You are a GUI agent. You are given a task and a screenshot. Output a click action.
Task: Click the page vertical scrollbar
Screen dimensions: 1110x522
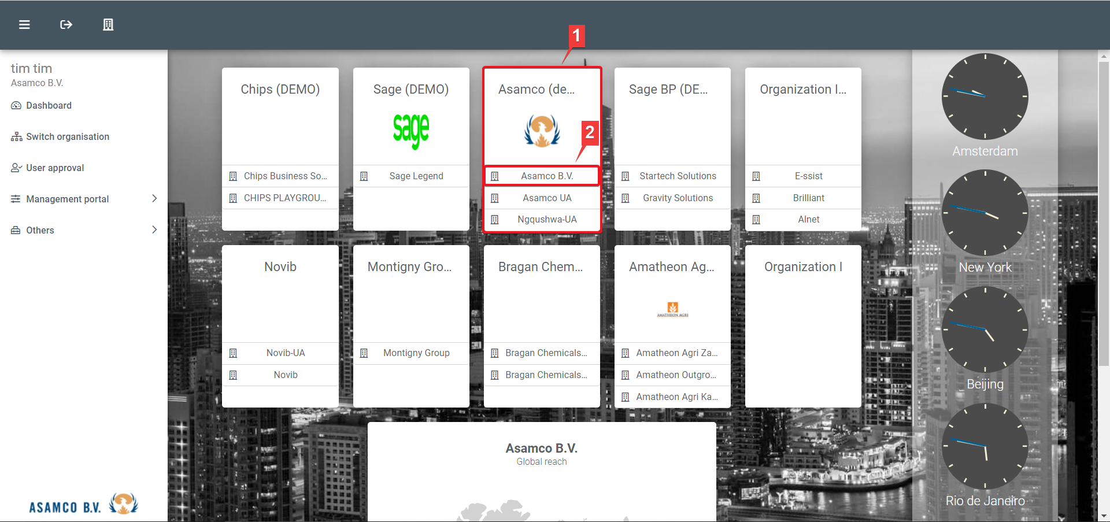click(1104, 214)
